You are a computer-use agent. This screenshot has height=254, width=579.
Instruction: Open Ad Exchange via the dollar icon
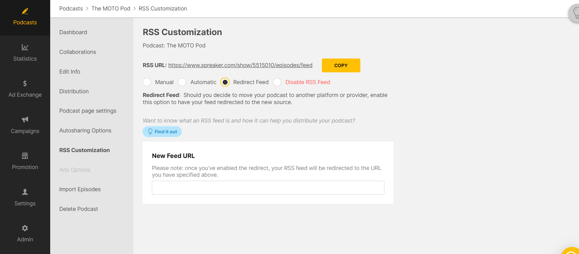25,83
